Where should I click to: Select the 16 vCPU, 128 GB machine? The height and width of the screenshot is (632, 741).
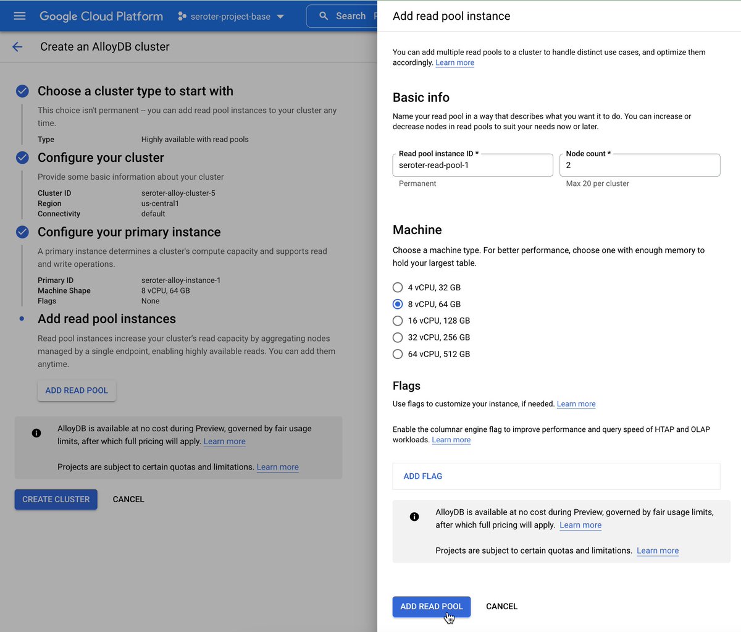point(398,321)
